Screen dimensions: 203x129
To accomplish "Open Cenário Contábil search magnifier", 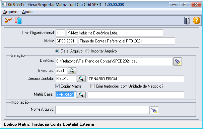I will point(81,79).
